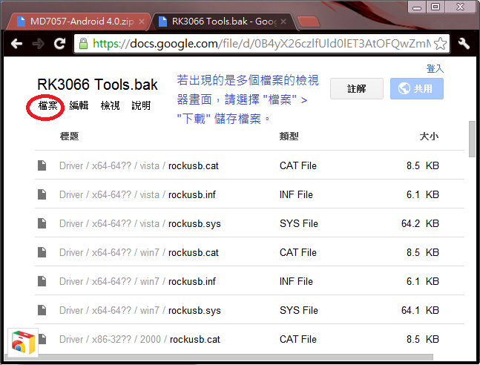
Task: Click the vertical scrollbar thumb
Action: (472, 139)
